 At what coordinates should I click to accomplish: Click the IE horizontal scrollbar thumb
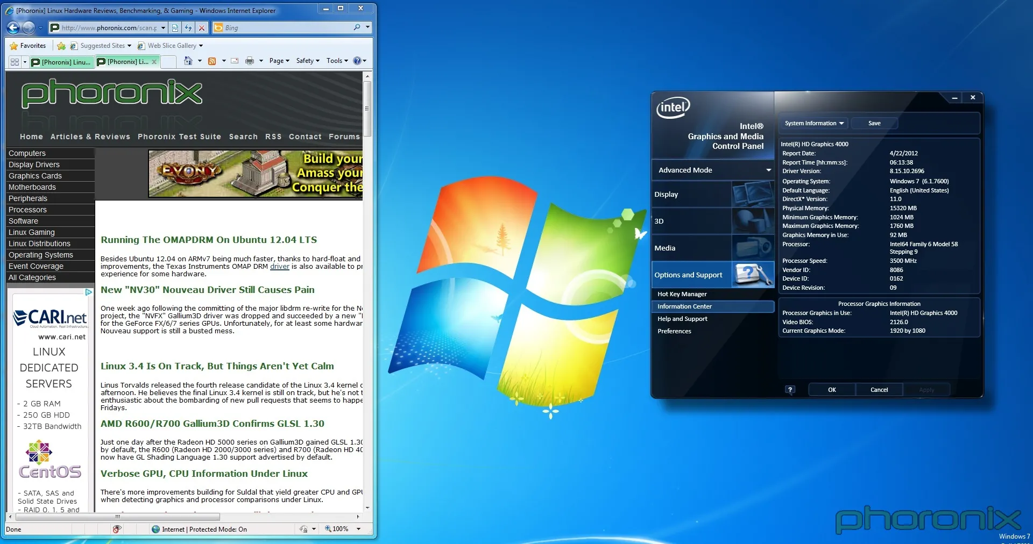(118, 517)
